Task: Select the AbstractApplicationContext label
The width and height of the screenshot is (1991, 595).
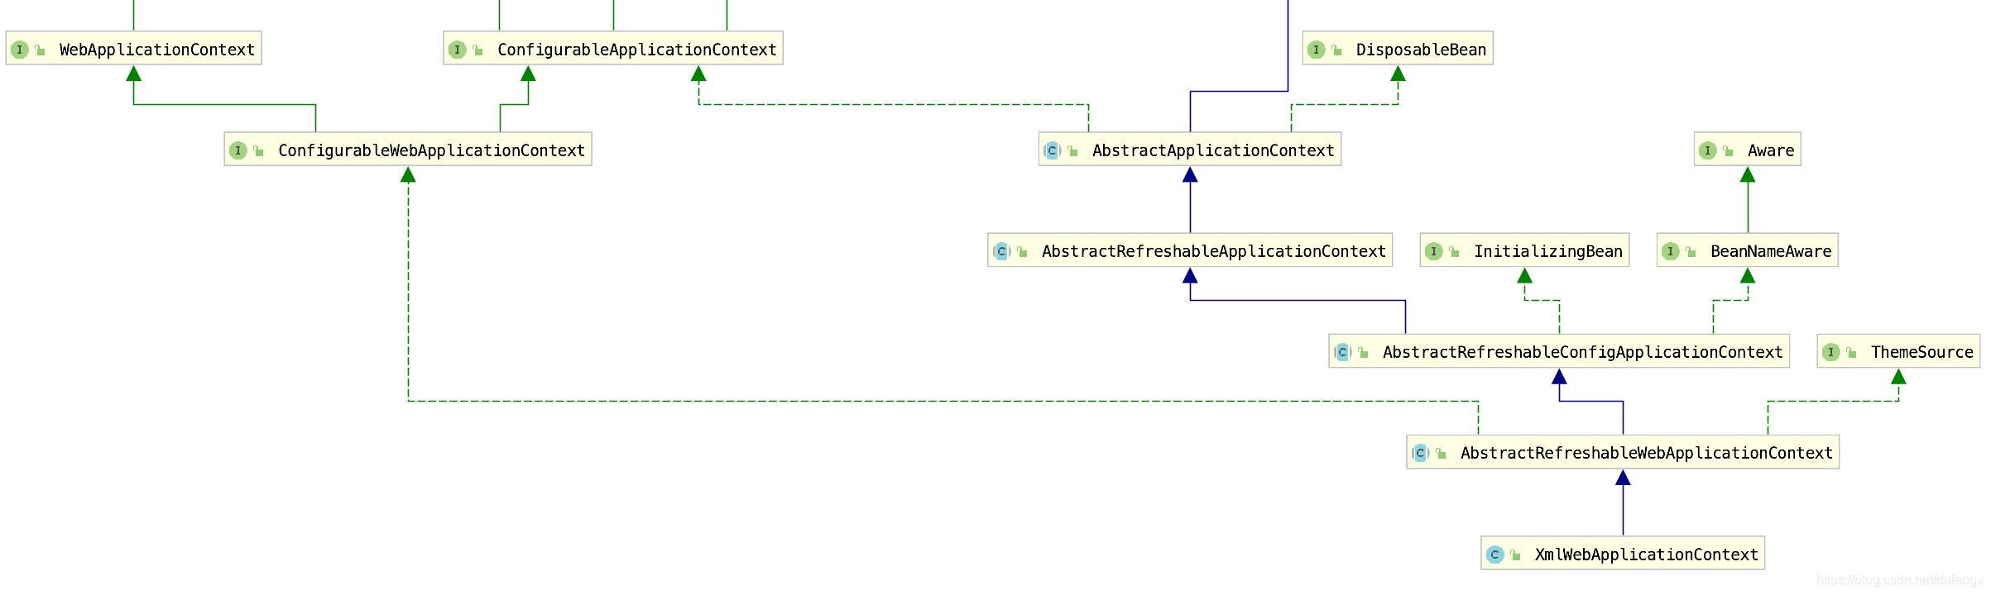Action: 1213,150
